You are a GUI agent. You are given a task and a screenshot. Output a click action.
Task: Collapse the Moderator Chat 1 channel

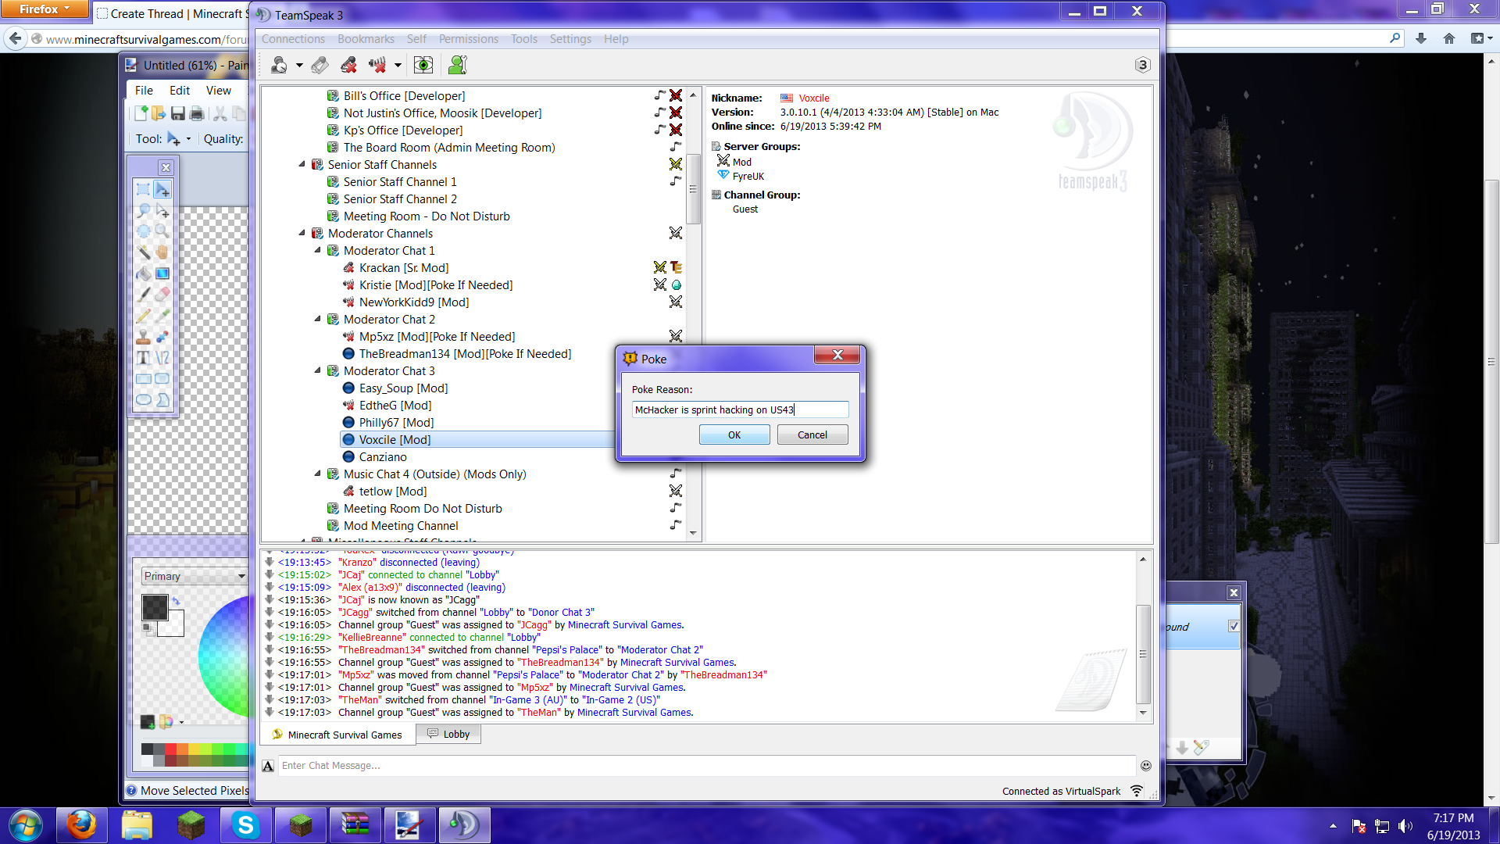pyautogui.click(x=318, y=250)
